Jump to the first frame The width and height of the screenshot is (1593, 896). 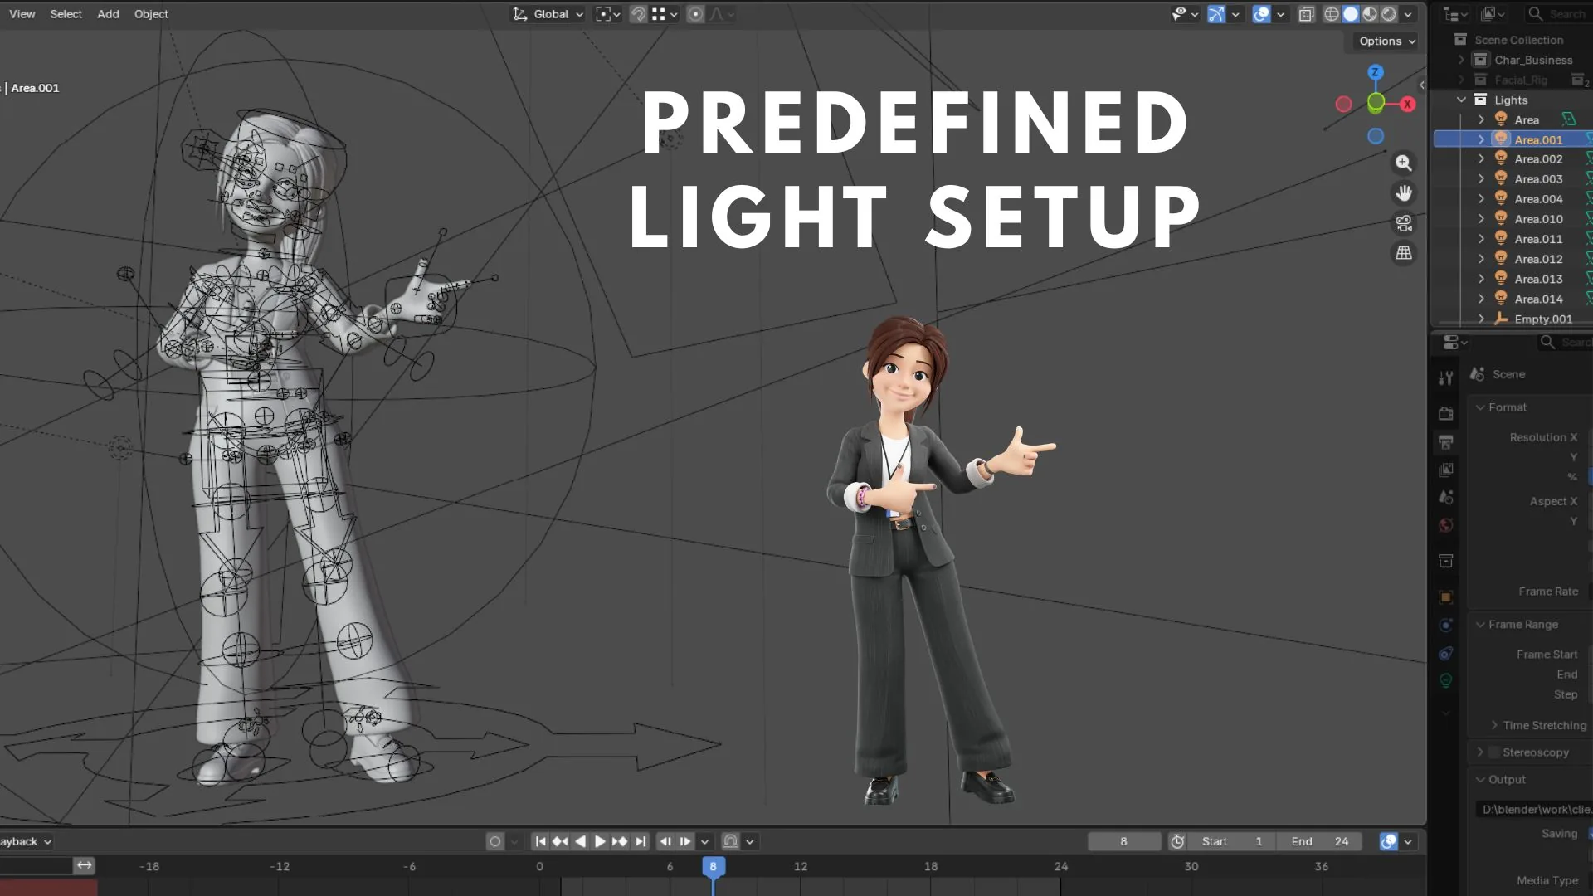[x=540, y=841]
